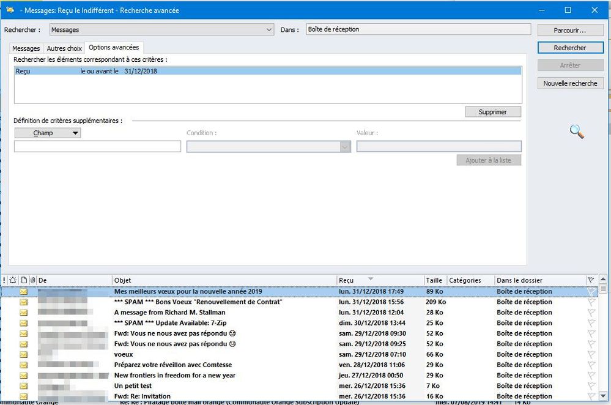Click the Rechercher button

570,48
